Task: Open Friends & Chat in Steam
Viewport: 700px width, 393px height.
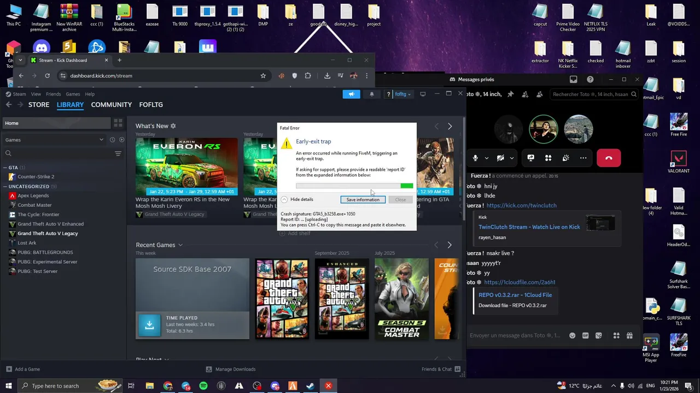Action: [441, 369]
